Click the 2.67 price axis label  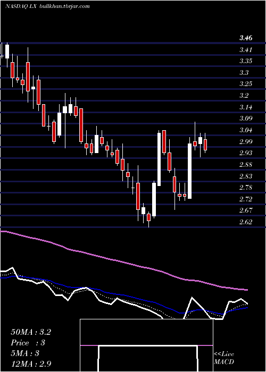pyautogui.click(x=246, y=210)
